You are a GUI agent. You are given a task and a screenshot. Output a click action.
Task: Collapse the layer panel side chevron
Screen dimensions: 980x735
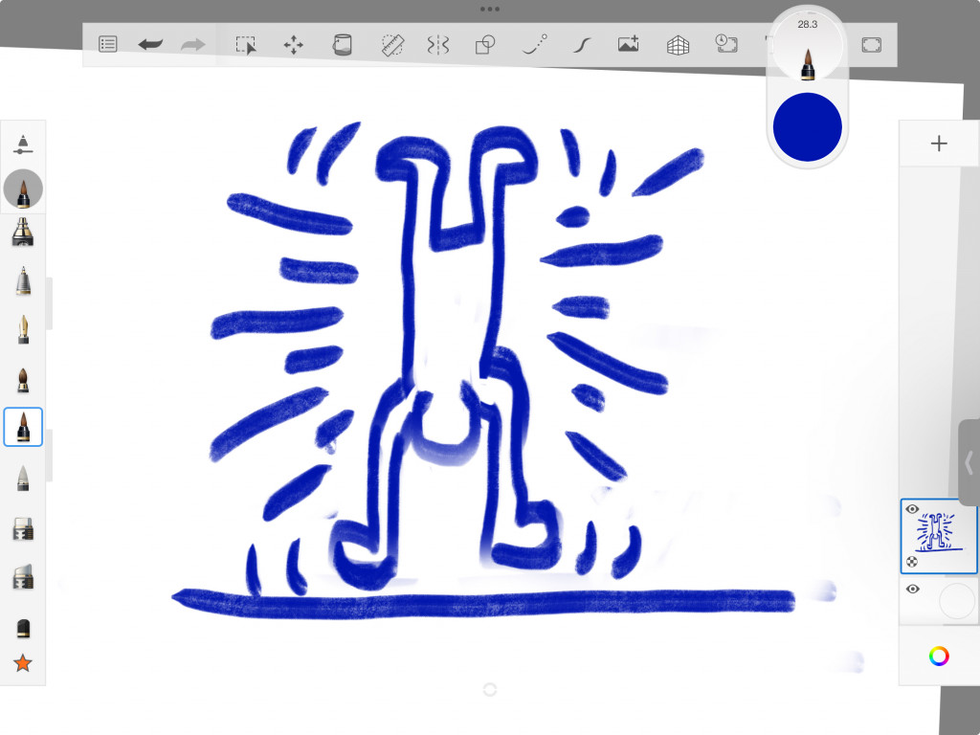pos(969,462)
